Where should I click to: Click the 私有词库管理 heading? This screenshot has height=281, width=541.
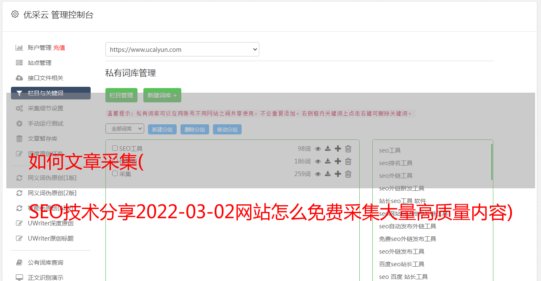point(131,73)
